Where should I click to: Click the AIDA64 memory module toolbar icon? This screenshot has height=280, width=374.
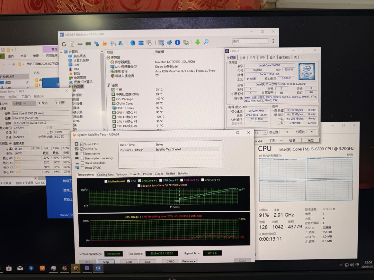(x=88, y=44)
